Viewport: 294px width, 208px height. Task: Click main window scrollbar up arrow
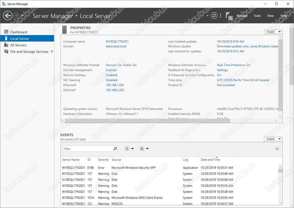pos(291,26)
